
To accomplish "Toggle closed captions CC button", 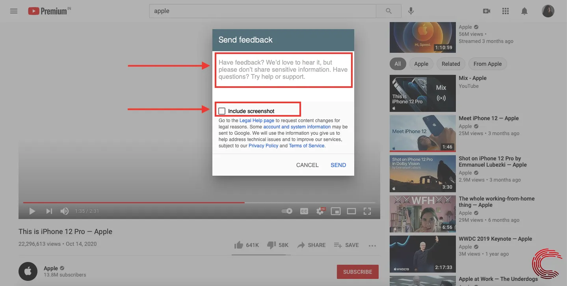I will point(304,211).
